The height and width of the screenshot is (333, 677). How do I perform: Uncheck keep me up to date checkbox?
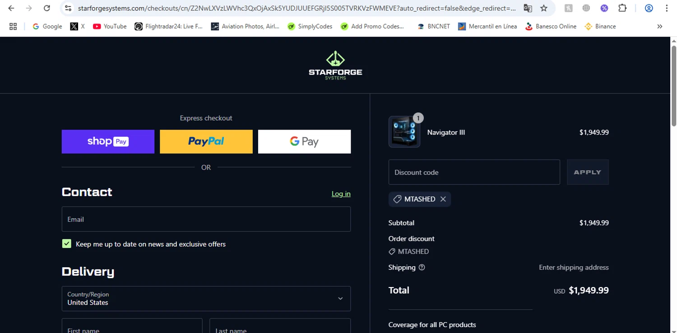click(x=67, y=244)
